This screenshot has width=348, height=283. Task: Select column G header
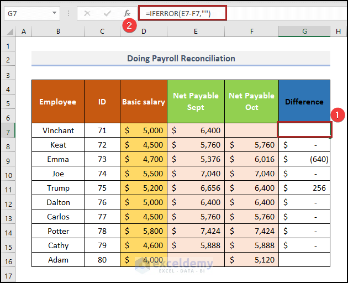click(304, 32)
